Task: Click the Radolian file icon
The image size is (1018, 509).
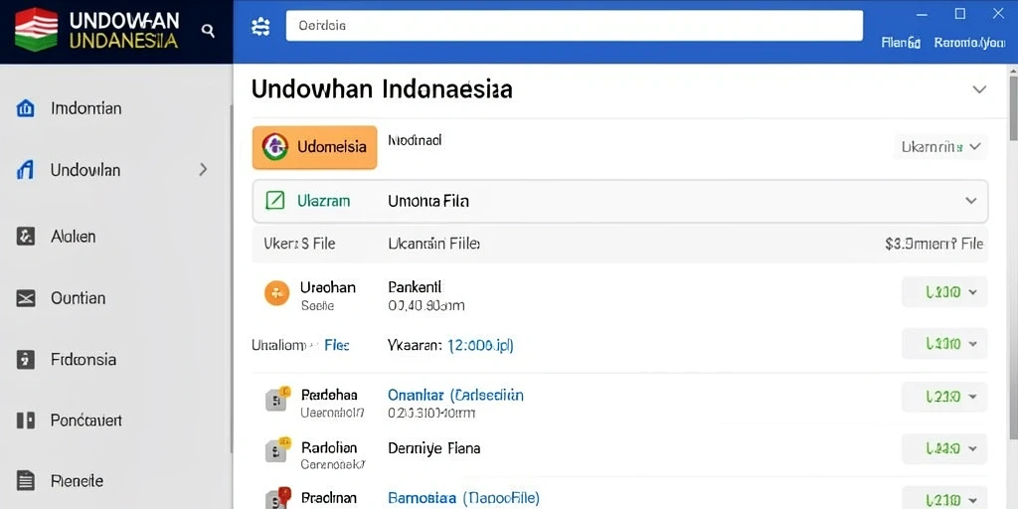Action: (277, 450)
